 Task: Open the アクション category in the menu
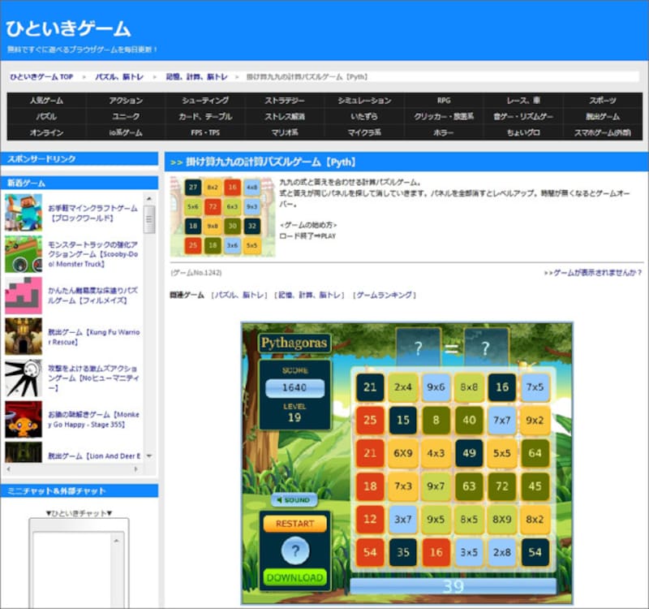[x=126, y=101]
